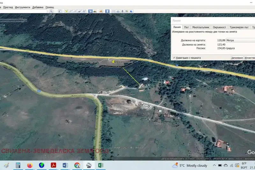255x170 pixels.
Task: Record a tour via toolbar icon
Action: point(84,11)
